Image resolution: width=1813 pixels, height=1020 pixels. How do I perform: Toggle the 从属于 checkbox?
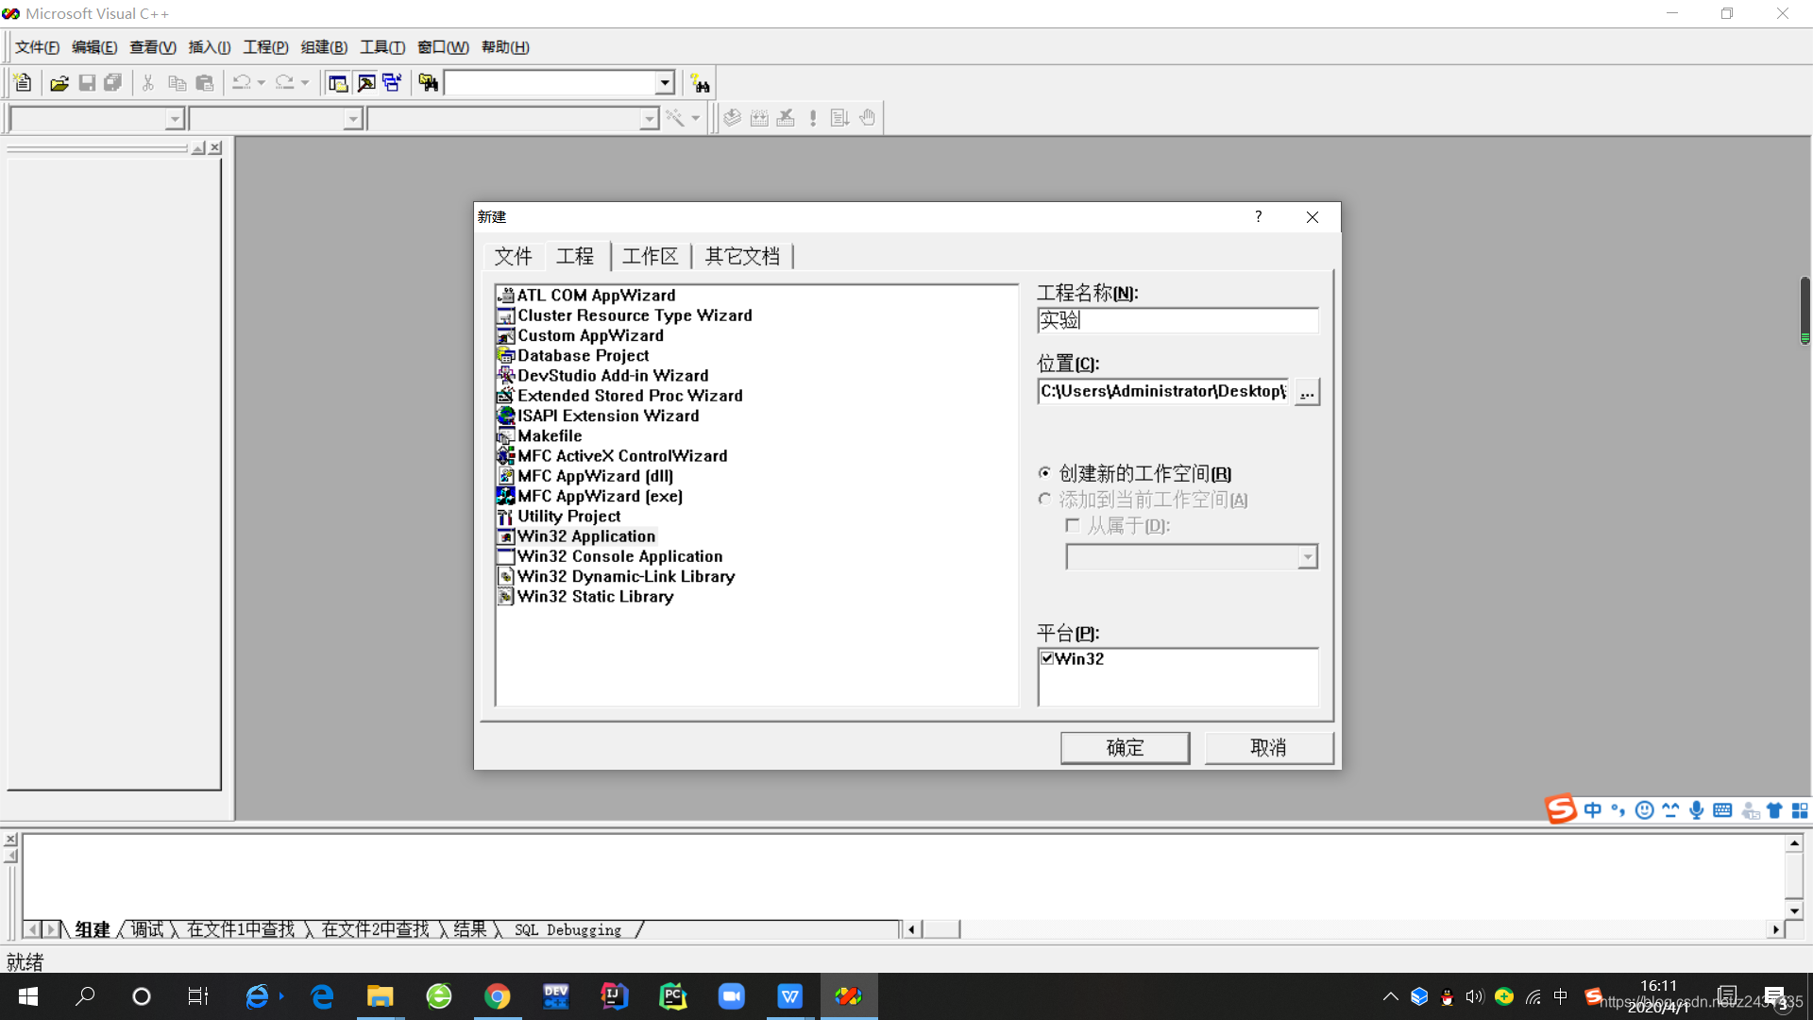pos(1073,525)
